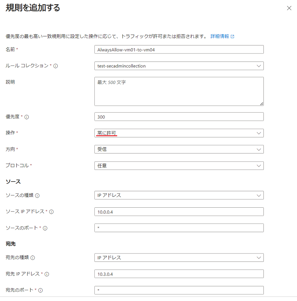Open the プロトコル dropdown showing 任意

[179, 166]
